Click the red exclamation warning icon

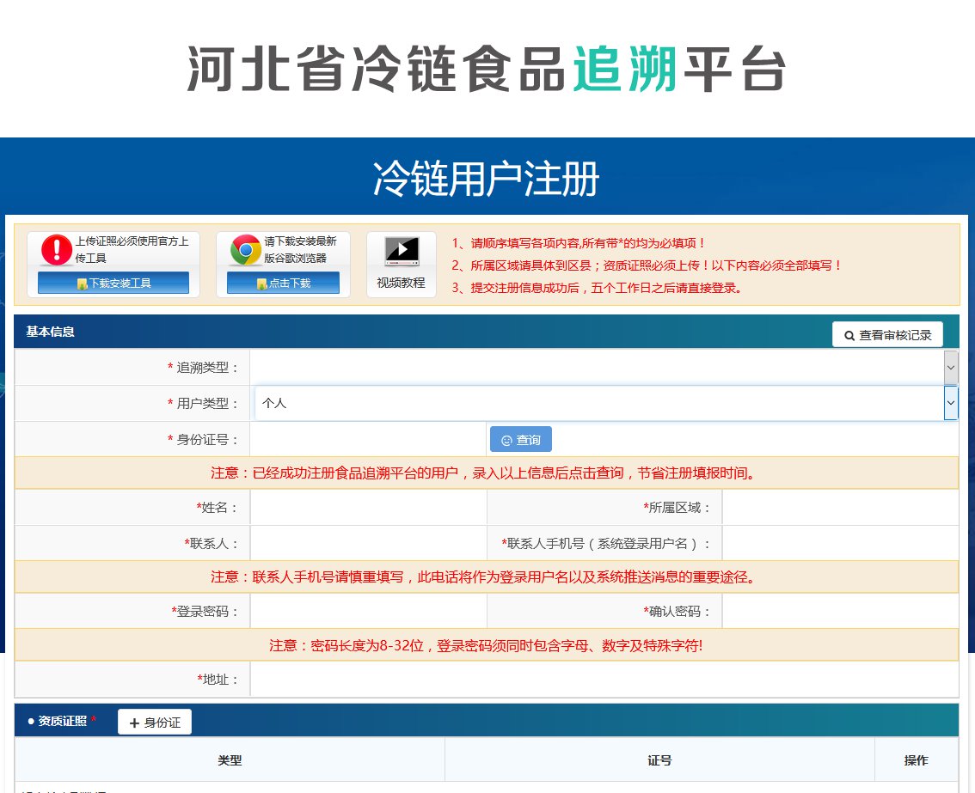[x=57, y=250]
